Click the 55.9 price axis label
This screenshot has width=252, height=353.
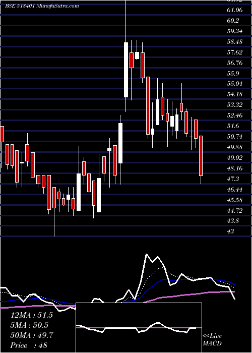233,74
